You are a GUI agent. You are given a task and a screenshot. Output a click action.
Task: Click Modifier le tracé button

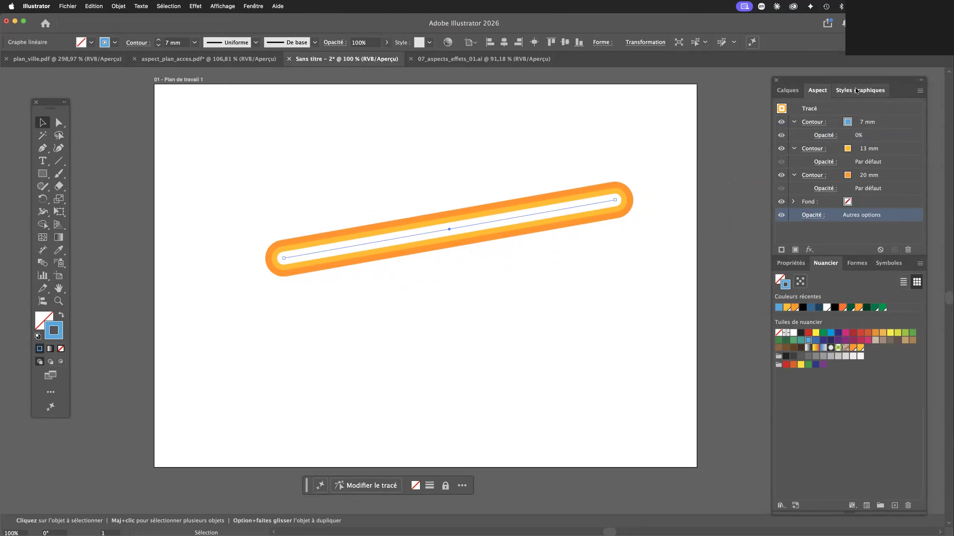[366, 485]
